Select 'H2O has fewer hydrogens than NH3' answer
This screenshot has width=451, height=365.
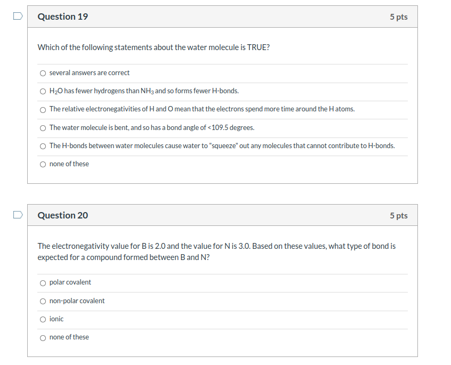pos(43,91)
